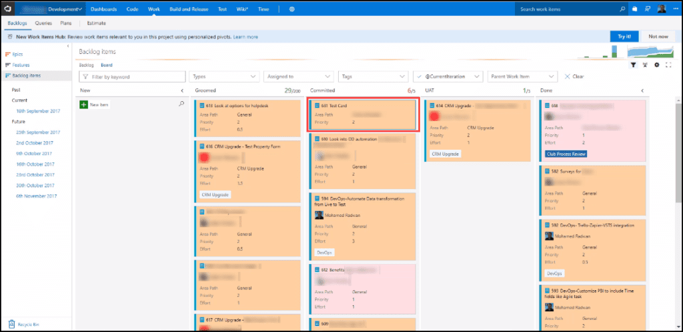Image resolution: width=683 pixels, height=332 pixels.
Task: Click the search icon in the New column
Action: pos(181,104)
